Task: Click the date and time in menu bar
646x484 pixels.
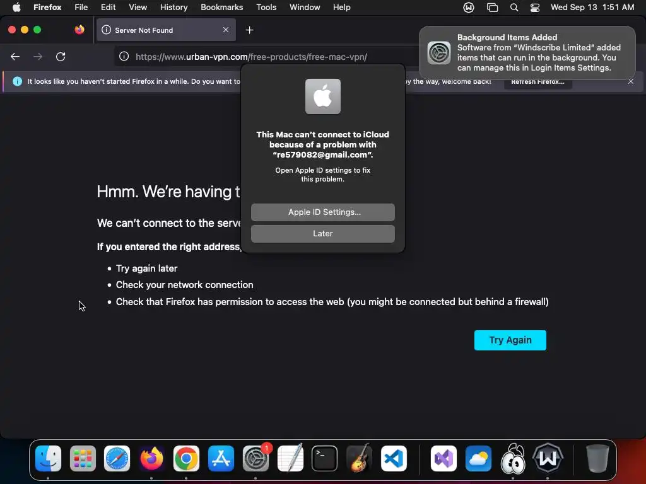Action: coord(592,7)
